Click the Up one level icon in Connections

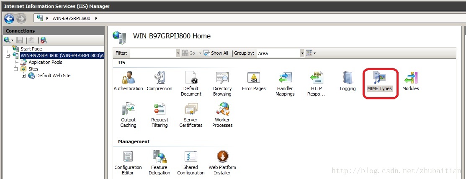pos(31,40)
